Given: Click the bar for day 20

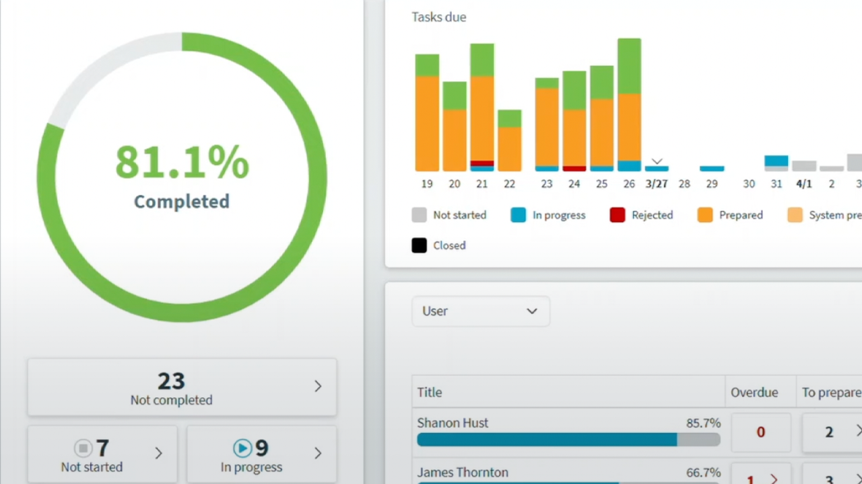Looking at the screenshot, I should point(455,126).
